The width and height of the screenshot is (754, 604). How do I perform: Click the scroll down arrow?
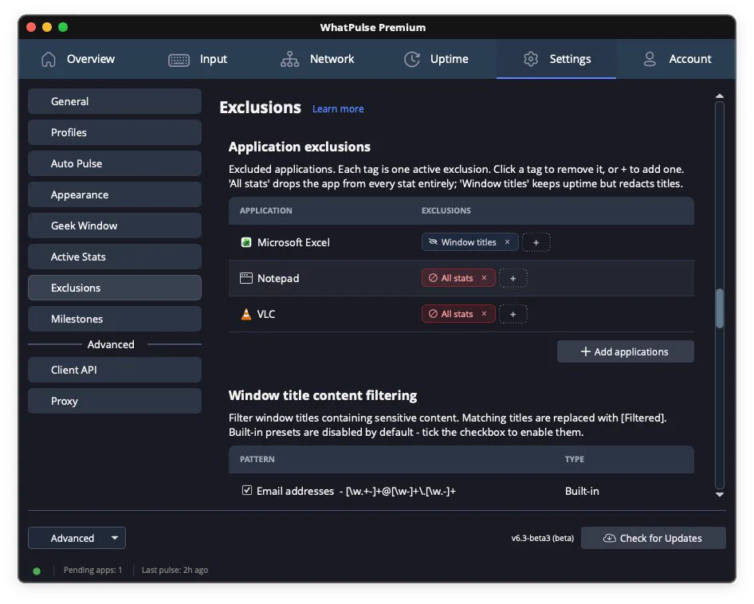[720, 494]
